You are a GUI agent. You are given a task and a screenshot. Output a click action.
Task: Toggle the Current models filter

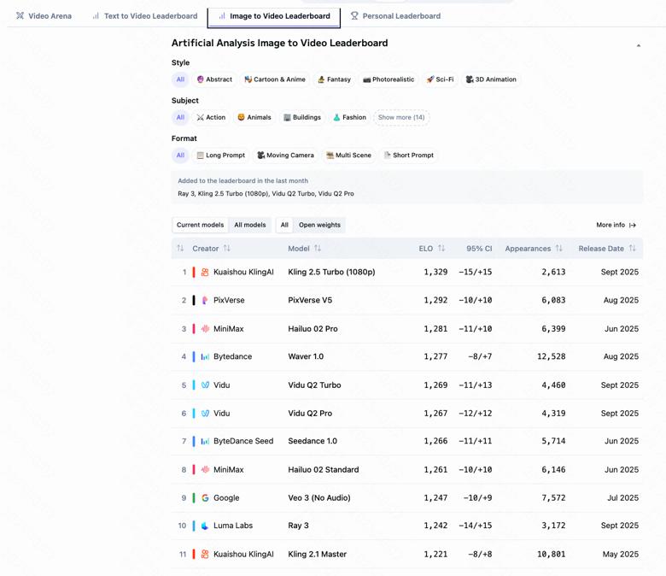pos(201,225)
